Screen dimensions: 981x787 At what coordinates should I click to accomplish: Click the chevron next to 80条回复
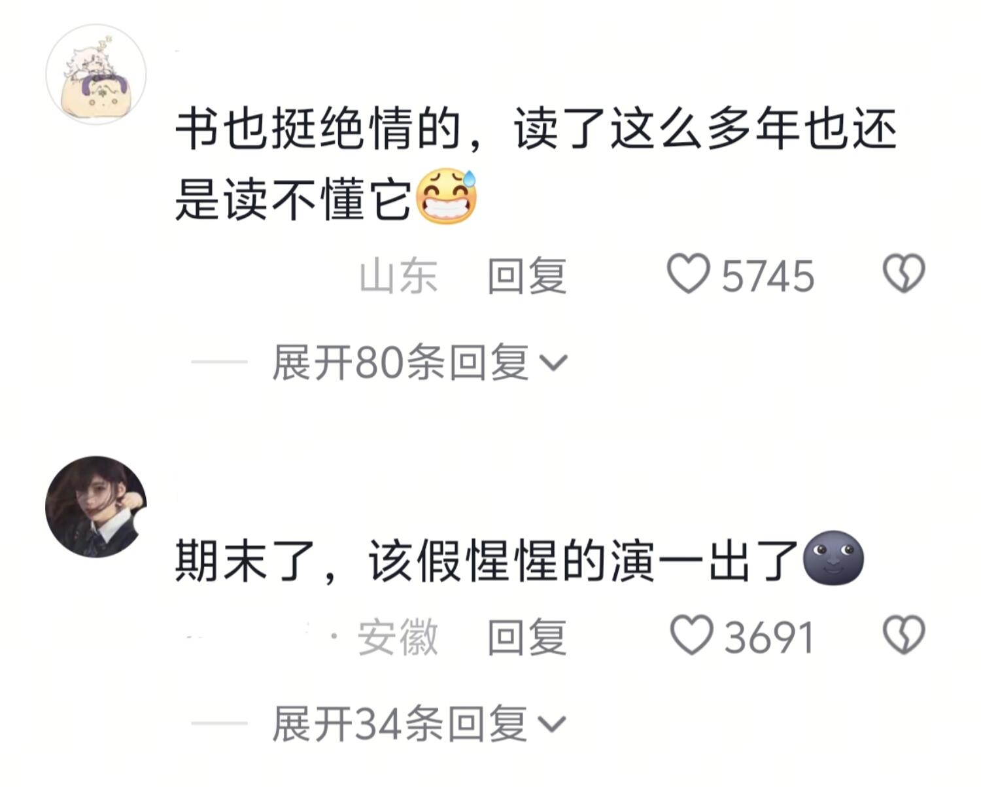click(554, 363)
